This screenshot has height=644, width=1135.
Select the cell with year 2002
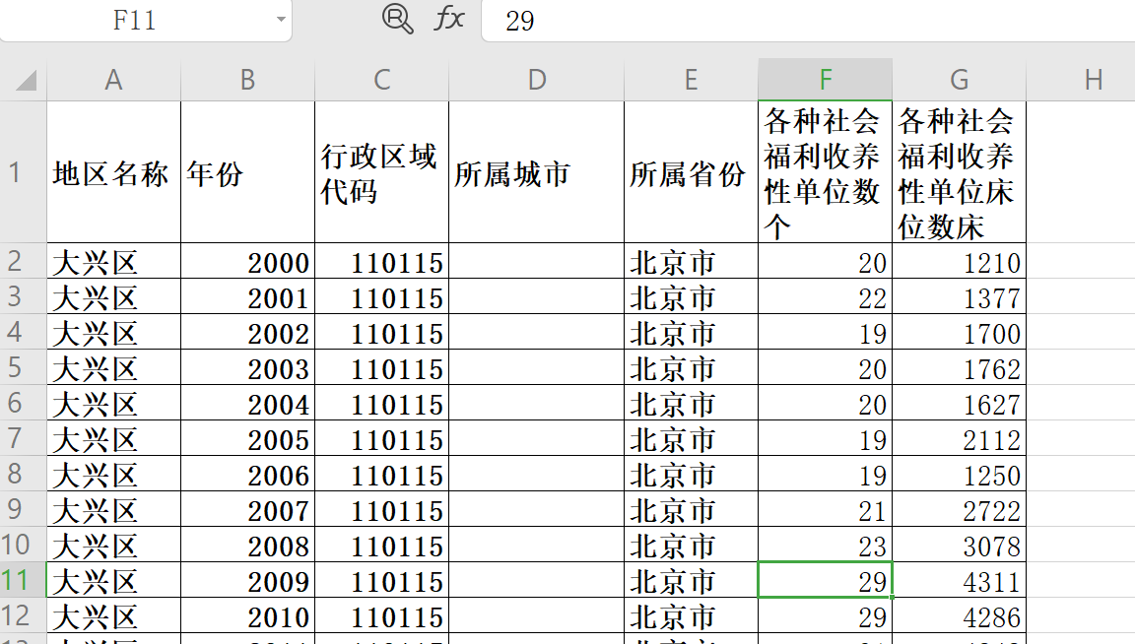pos(247,332)
